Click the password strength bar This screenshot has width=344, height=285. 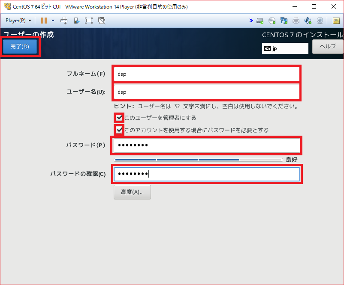tap(198, 160)
